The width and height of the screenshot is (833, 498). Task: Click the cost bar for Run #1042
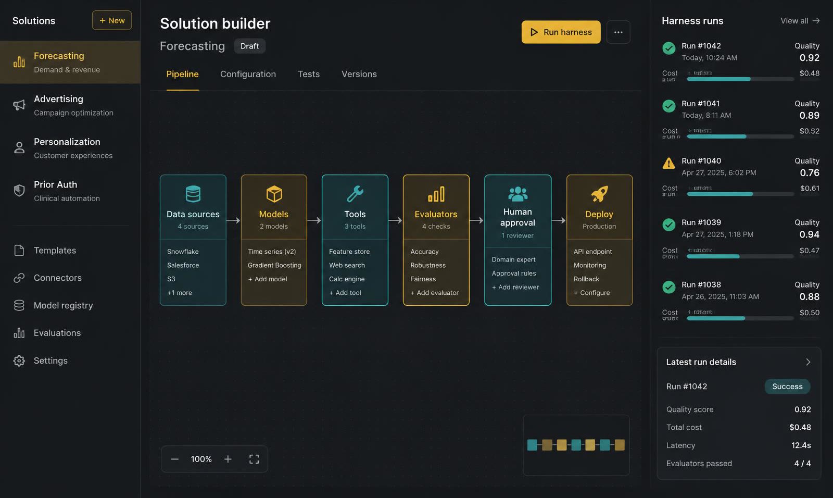[740, 79]
